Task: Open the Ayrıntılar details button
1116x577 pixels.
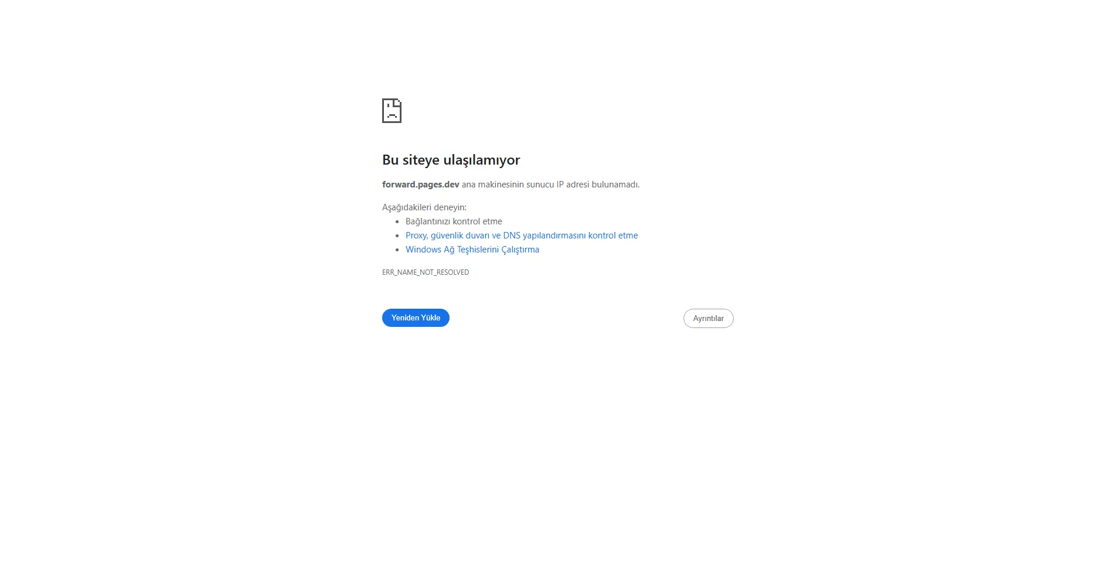Action: (708, 318)
